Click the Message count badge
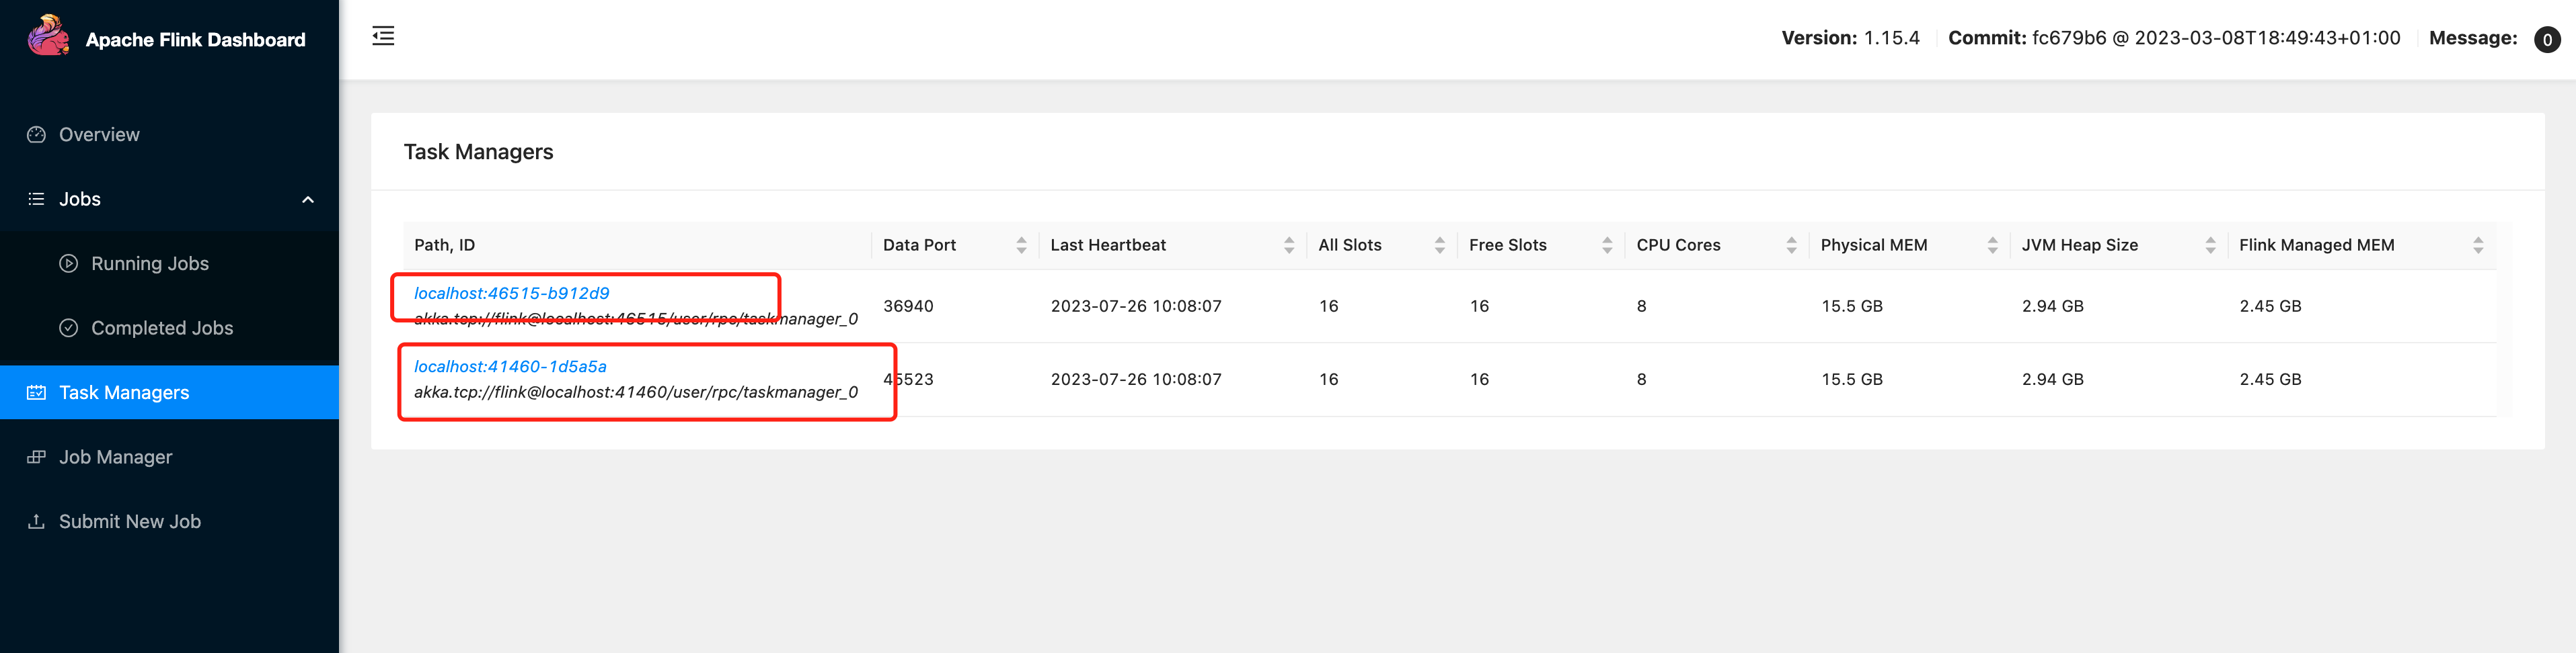 click(2546, 40)
